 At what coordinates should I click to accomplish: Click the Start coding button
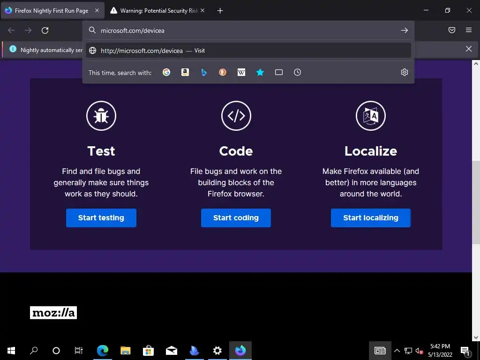pyautogui.click(x=236, y=218)
